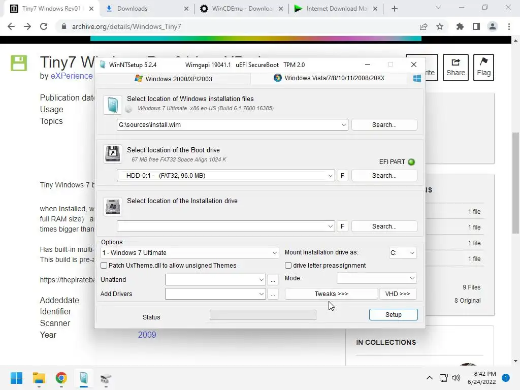Click the page vertical scrollbar thumb

[515, 183]
